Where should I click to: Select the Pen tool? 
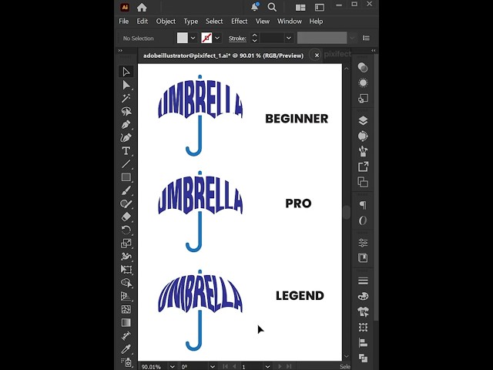[126, 125]
